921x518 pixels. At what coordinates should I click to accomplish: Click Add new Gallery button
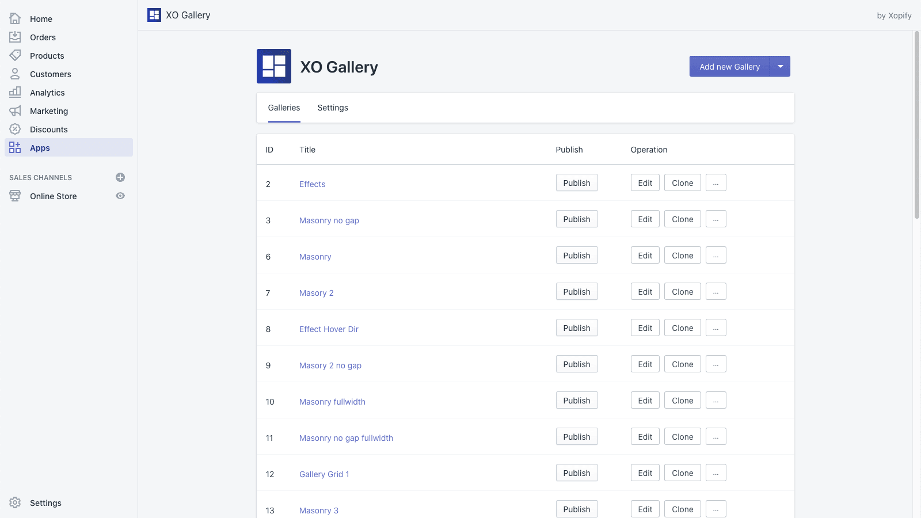click(729, 66)
